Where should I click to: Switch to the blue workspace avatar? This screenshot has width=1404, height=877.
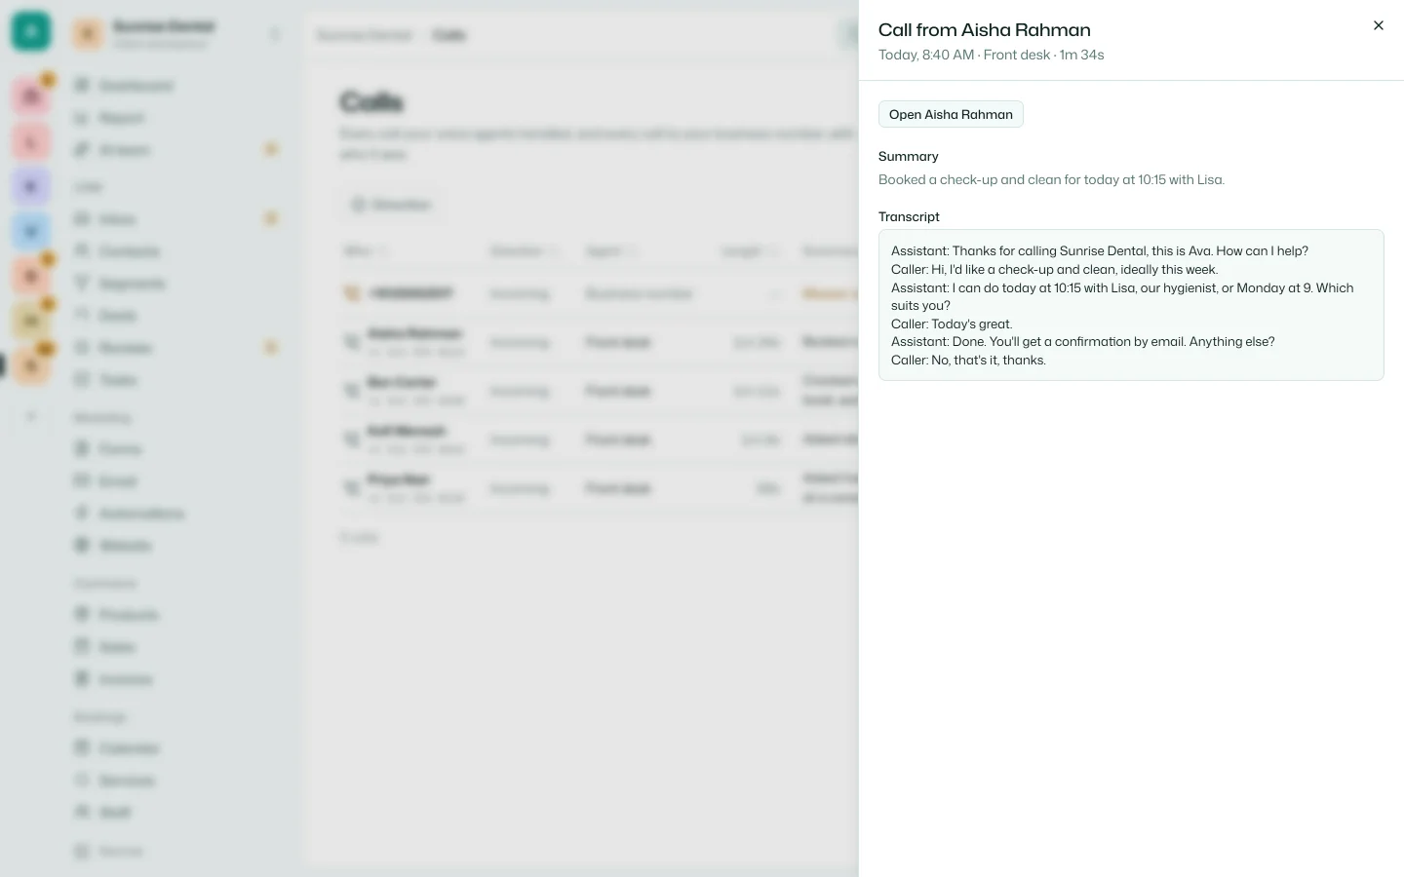tap(31, 231)
